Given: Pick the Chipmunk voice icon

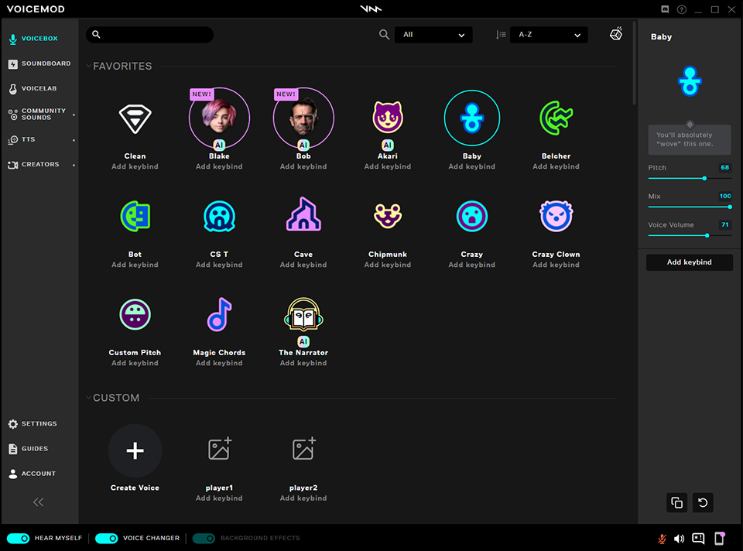Looking at the screenshot, I should click(388, 216).
